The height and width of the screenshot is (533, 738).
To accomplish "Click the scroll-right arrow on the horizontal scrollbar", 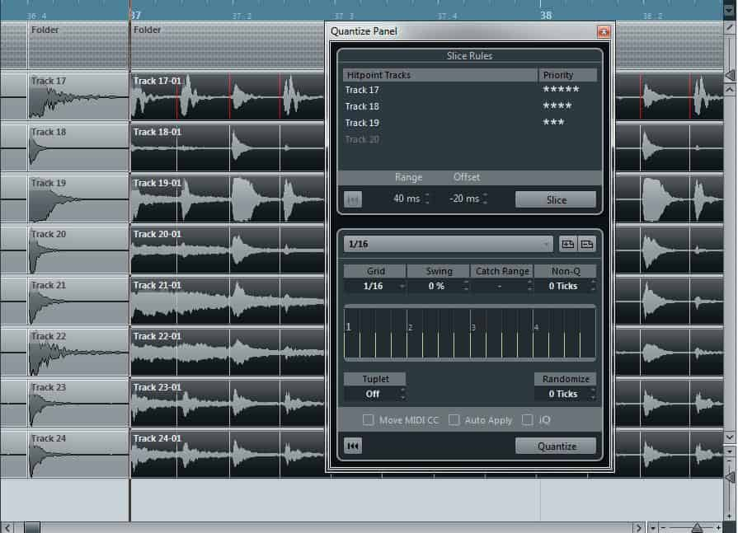I will (637, 527).
